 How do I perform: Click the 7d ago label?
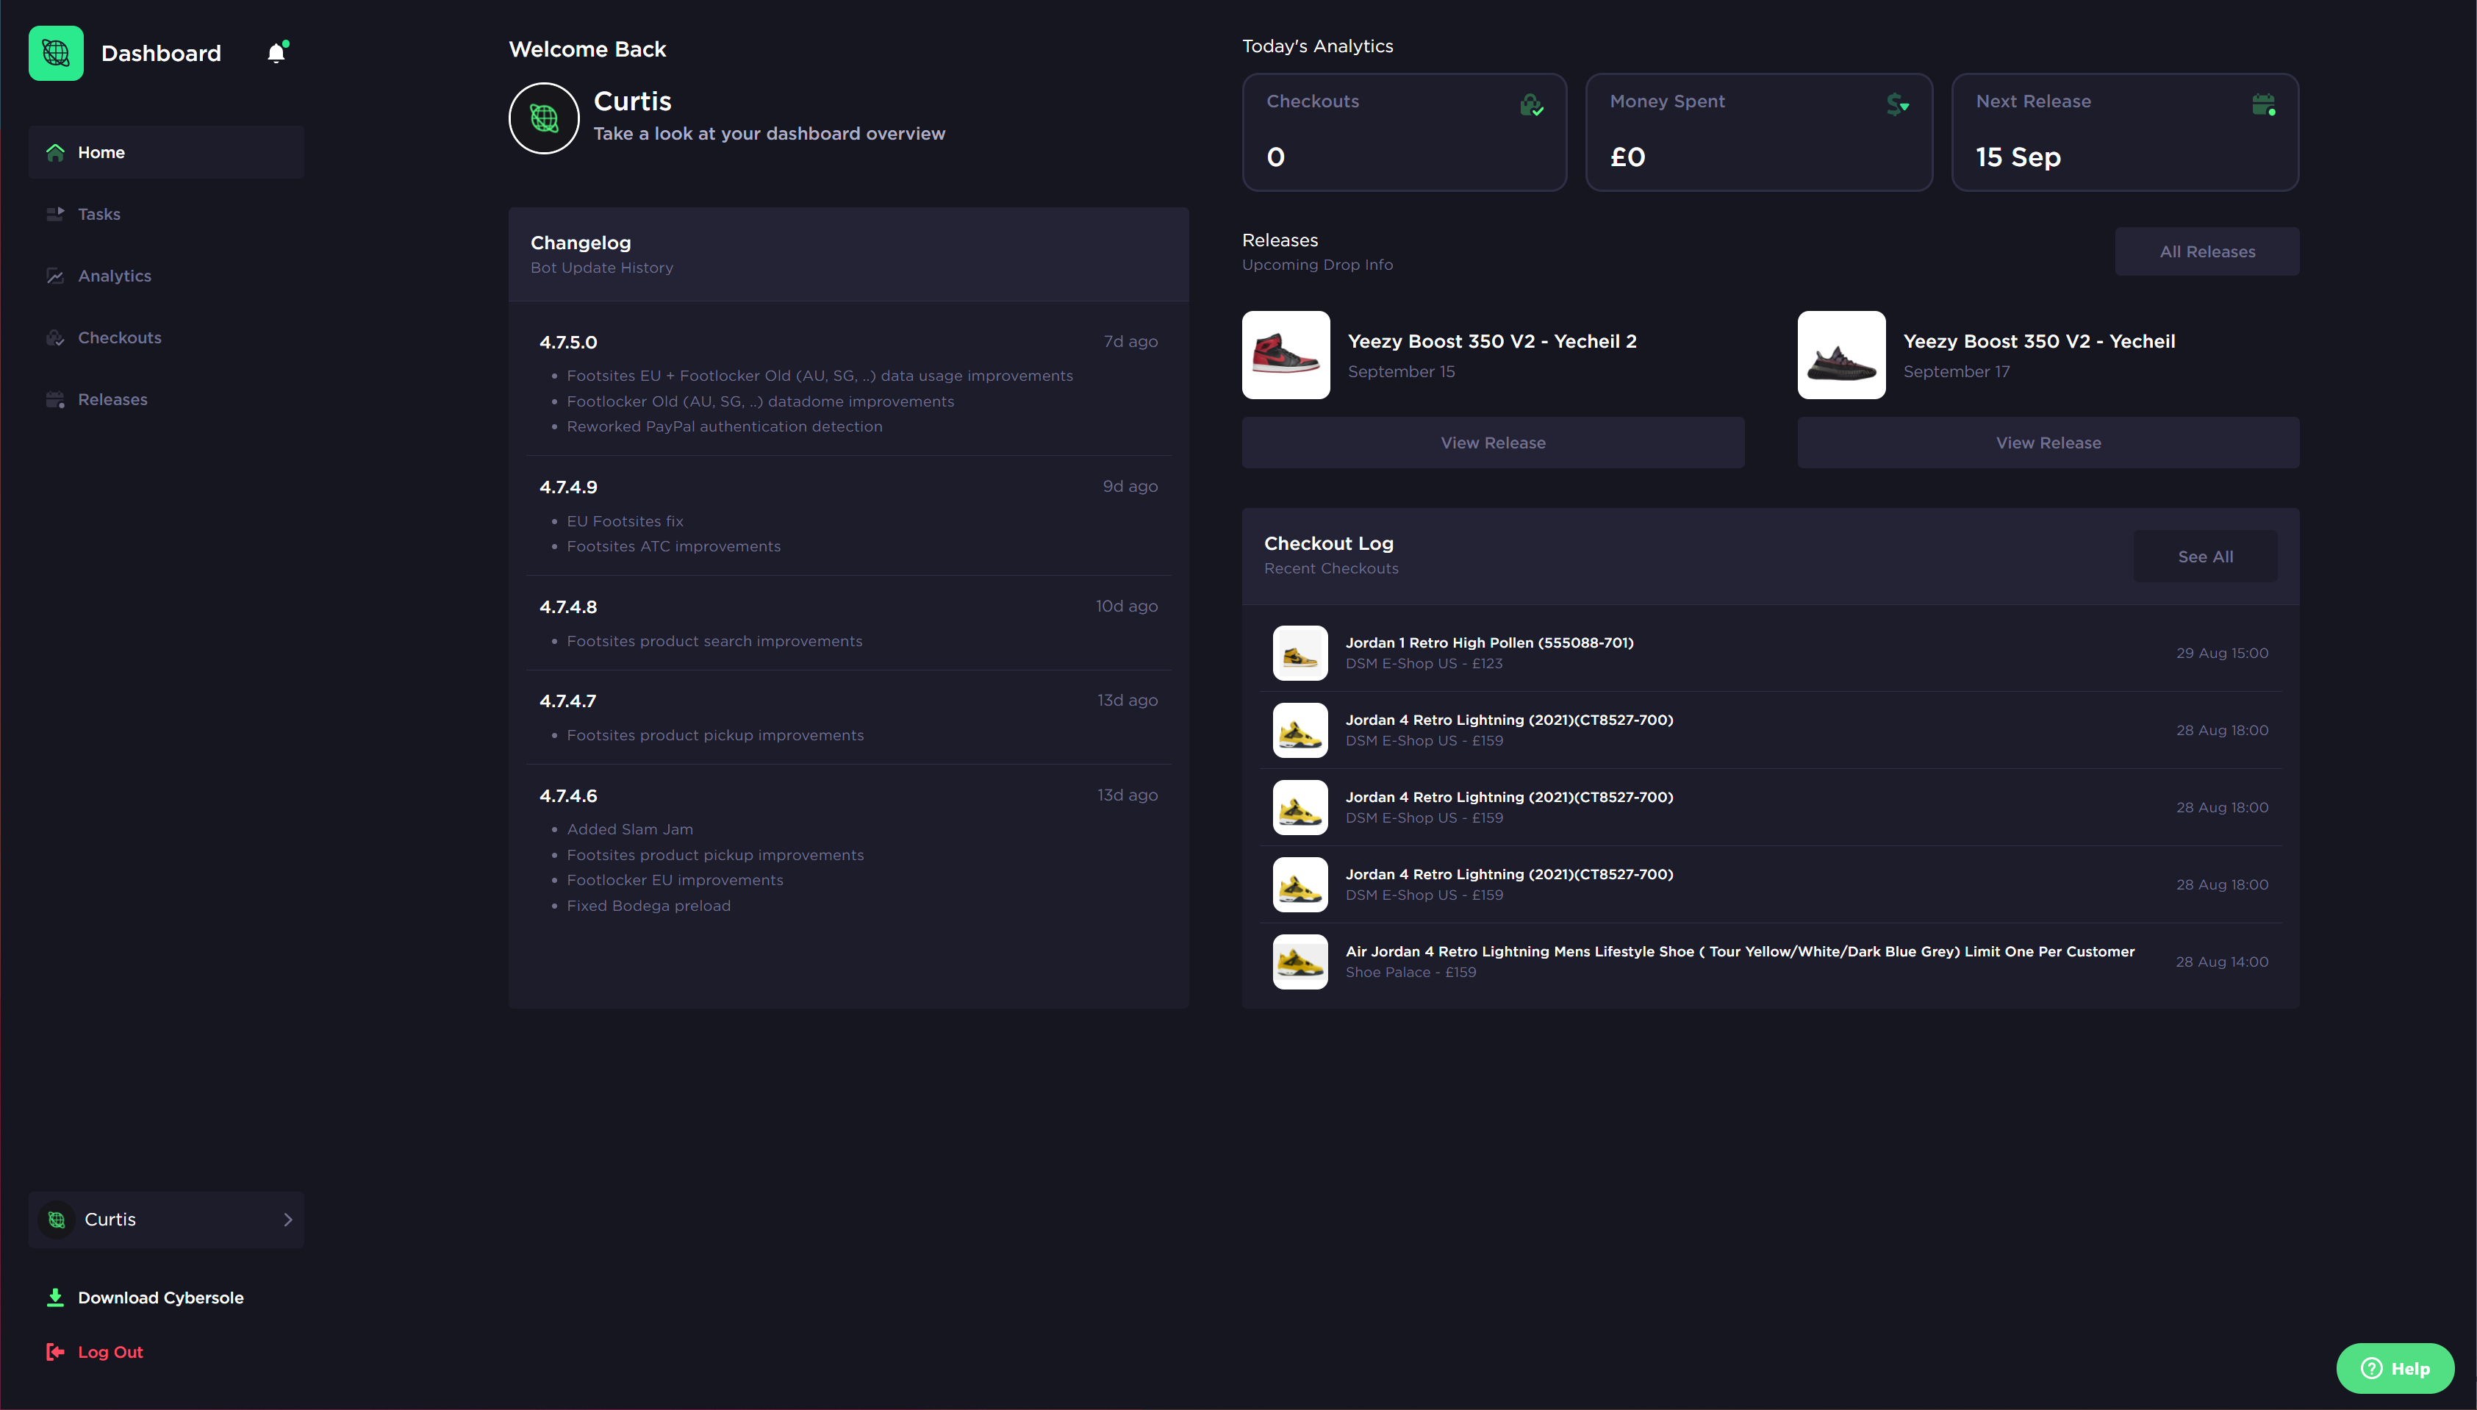1130,342
